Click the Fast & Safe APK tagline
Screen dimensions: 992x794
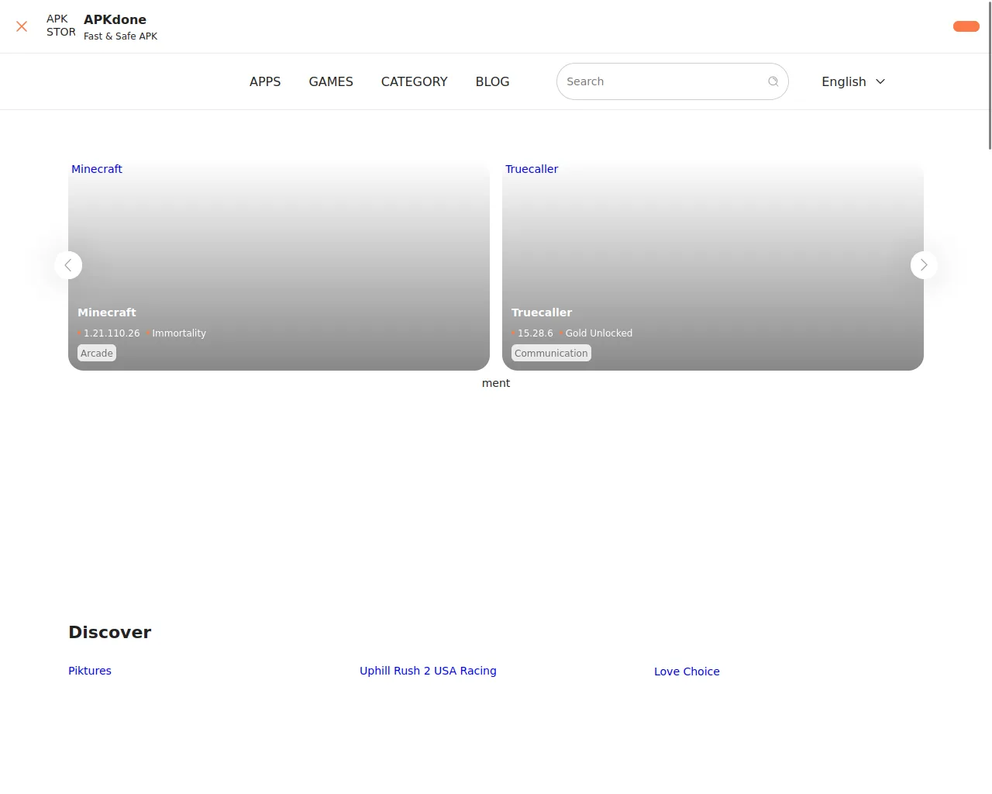120,36
